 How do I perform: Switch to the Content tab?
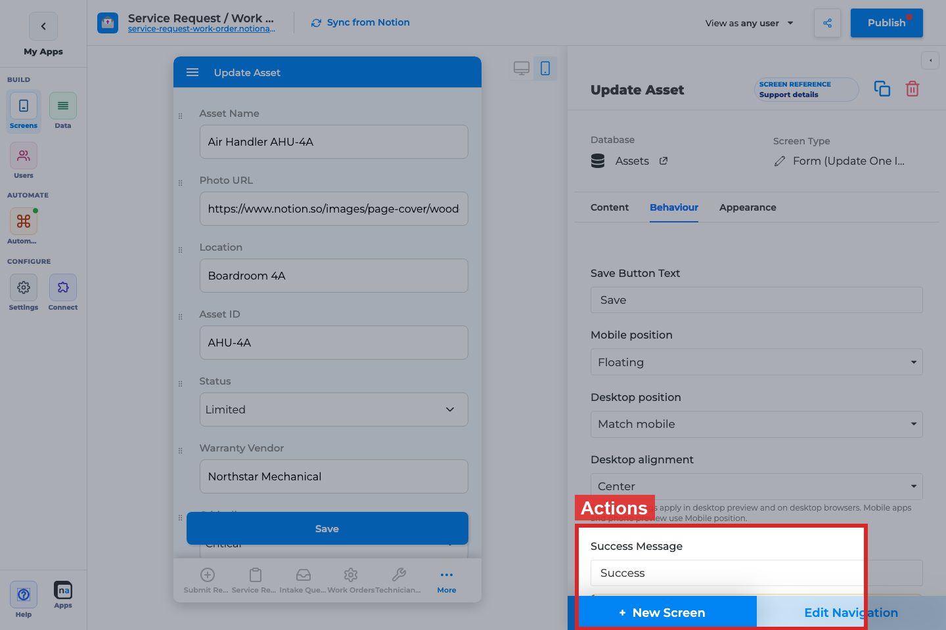point(610,207)
